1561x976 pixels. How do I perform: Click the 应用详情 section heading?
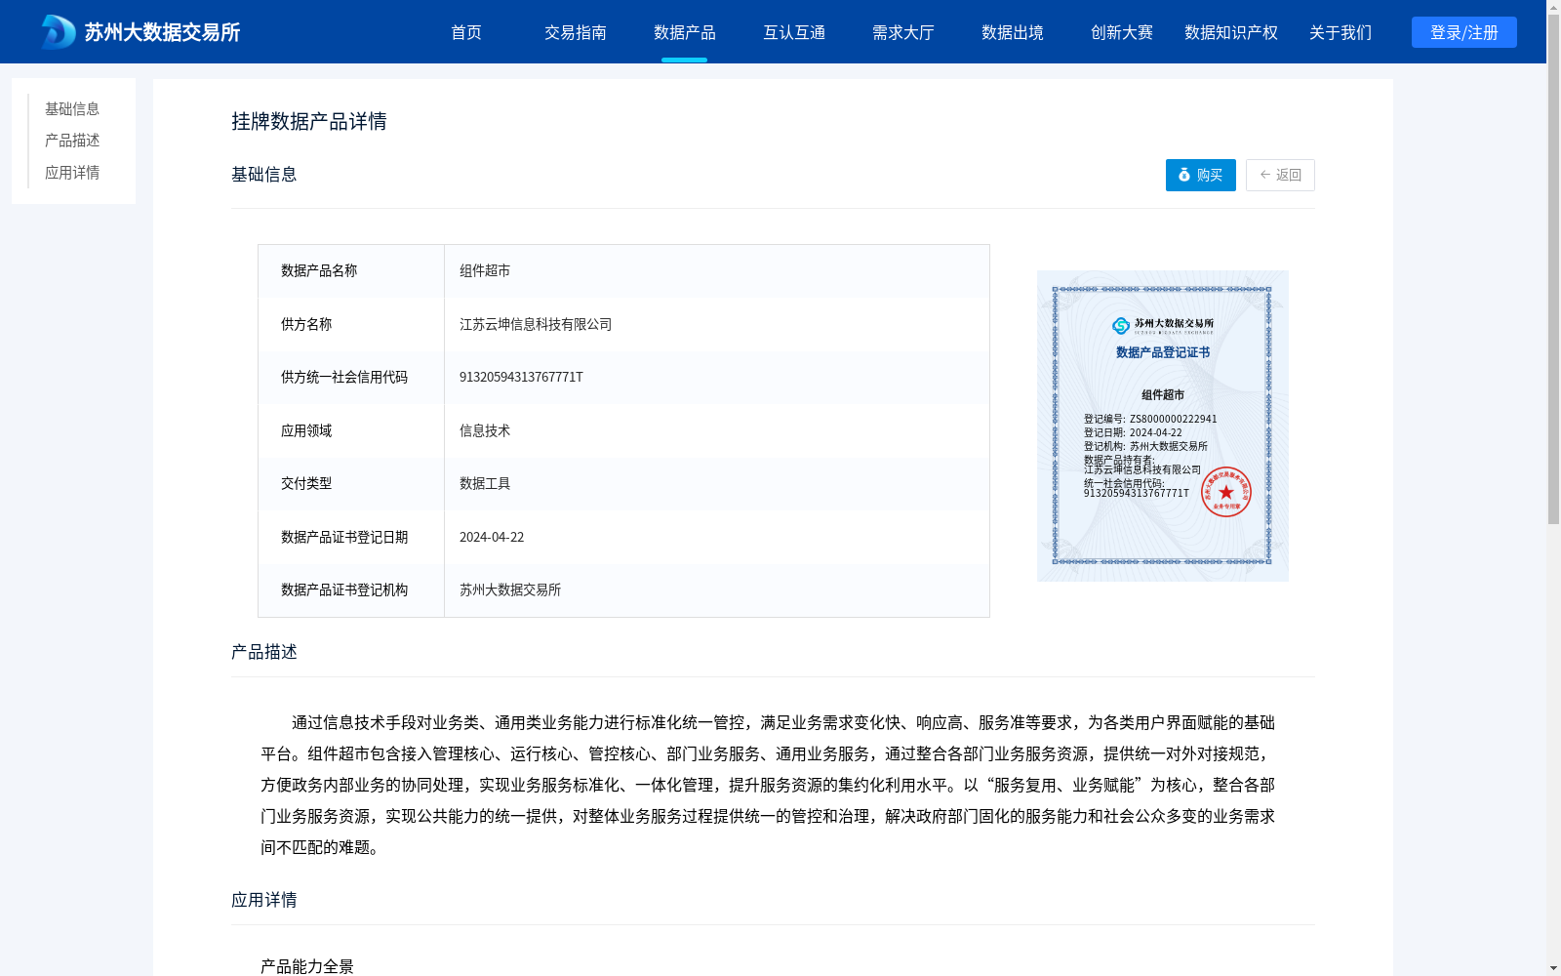[264, 900]
